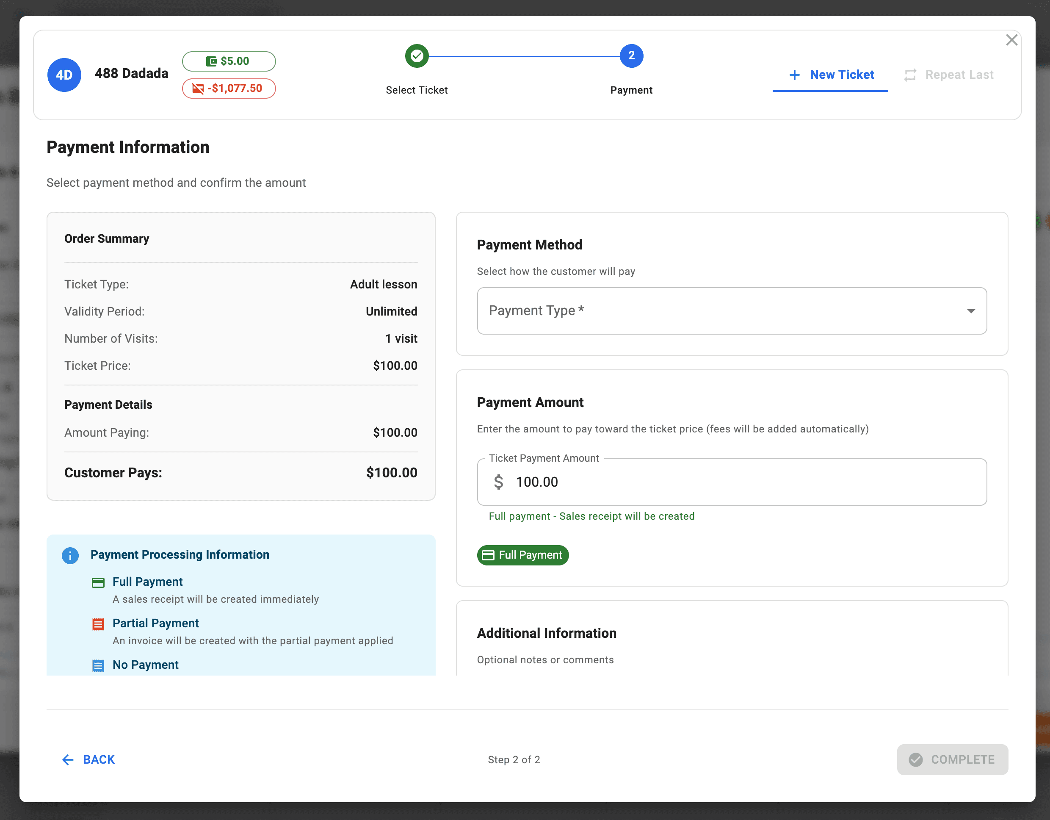Image resolution: width=1050 pixels, height=820 pixels.
Task: Click the No Payment receipt icon
Action: tap(99, 666)
